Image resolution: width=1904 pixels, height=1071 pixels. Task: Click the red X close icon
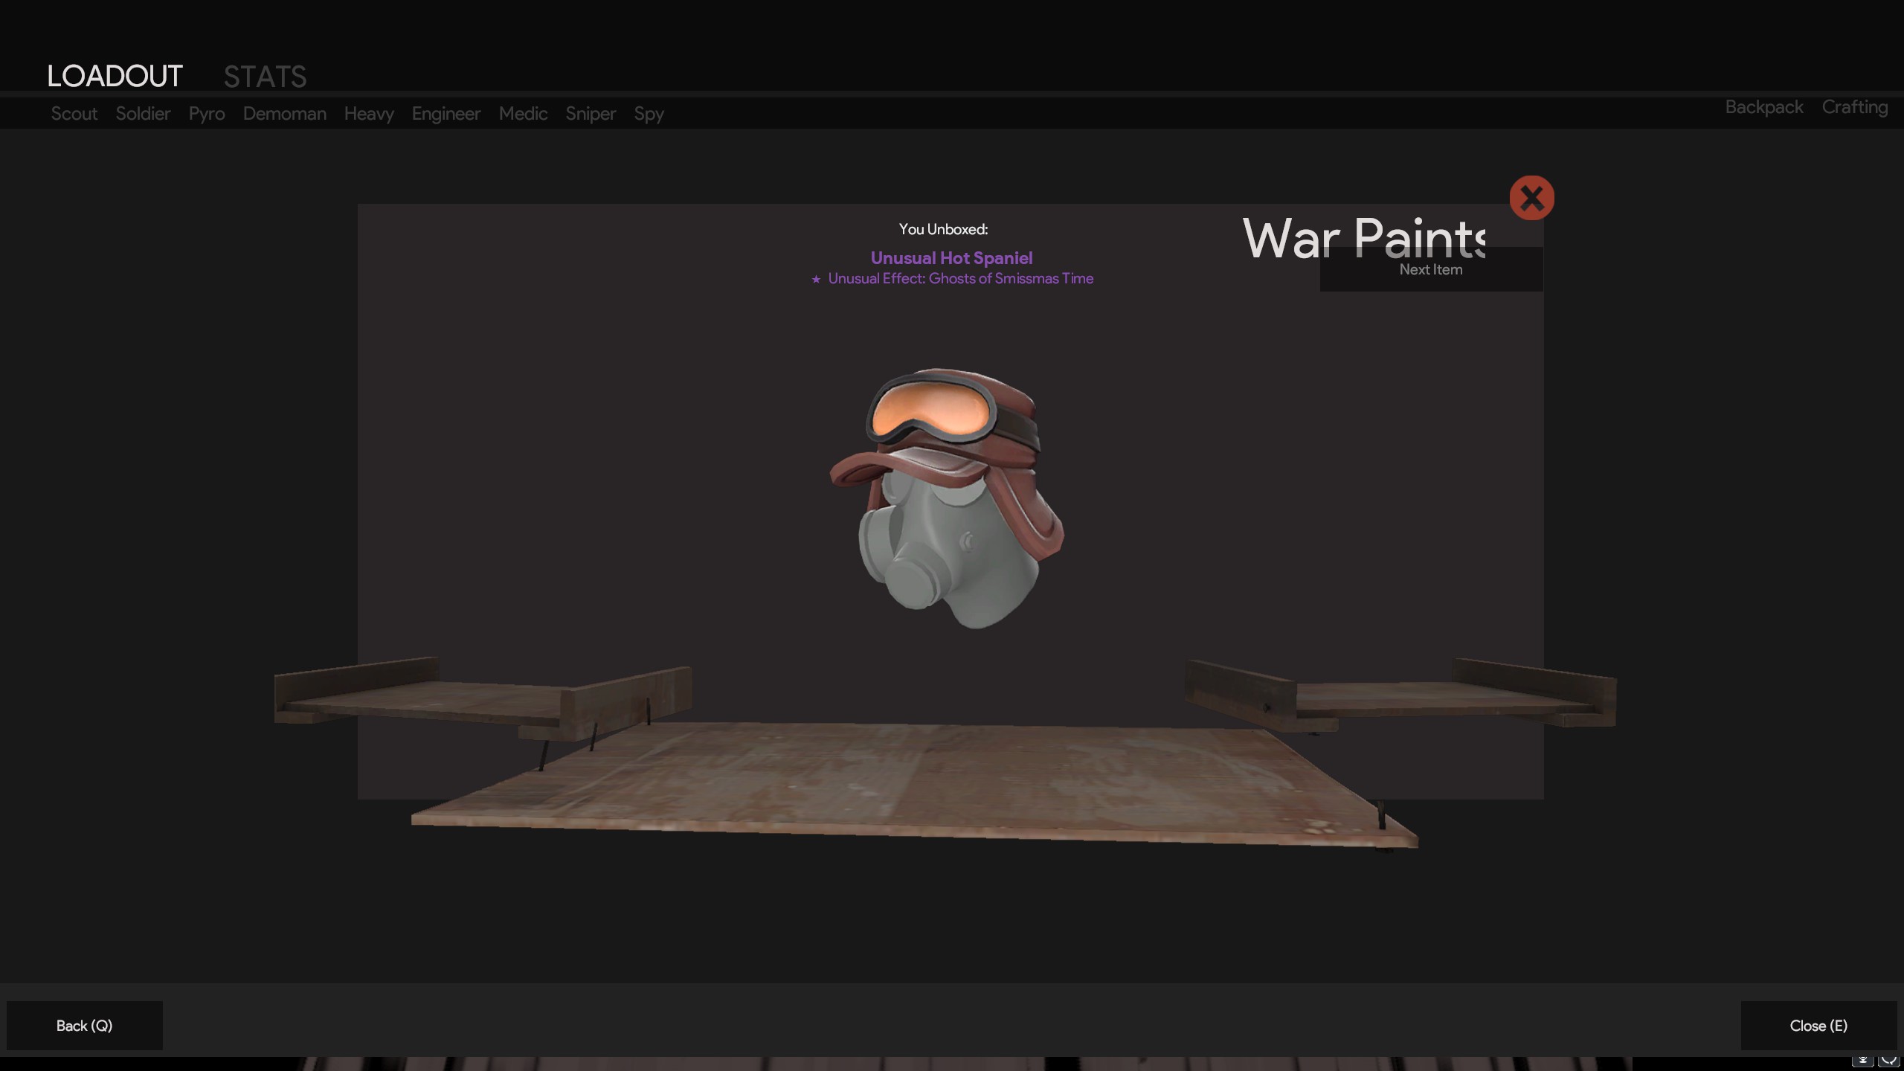[x=1531, y=198]
